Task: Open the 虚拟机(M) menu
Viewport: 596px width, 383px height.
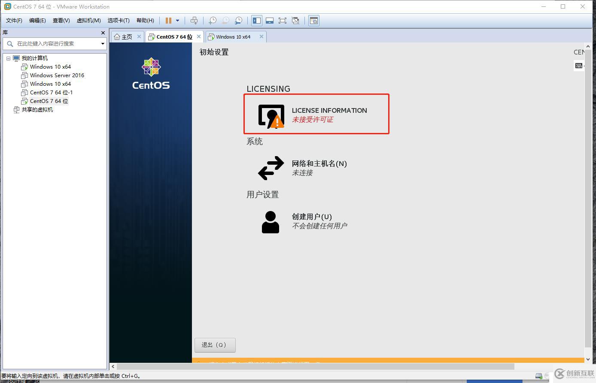Action: [88, 21]
